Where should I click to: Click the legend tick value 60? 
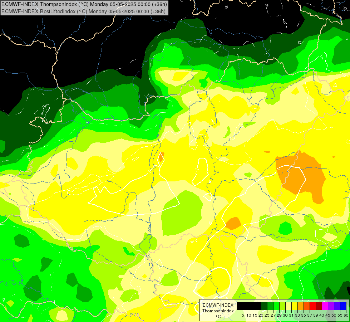tap(346, 315)
